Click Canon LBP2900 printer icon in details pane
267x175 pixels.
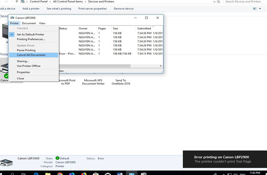coord(6,162)
